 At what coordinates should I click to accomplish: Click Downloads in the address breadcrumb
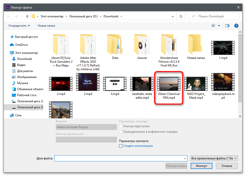(111, 16)
